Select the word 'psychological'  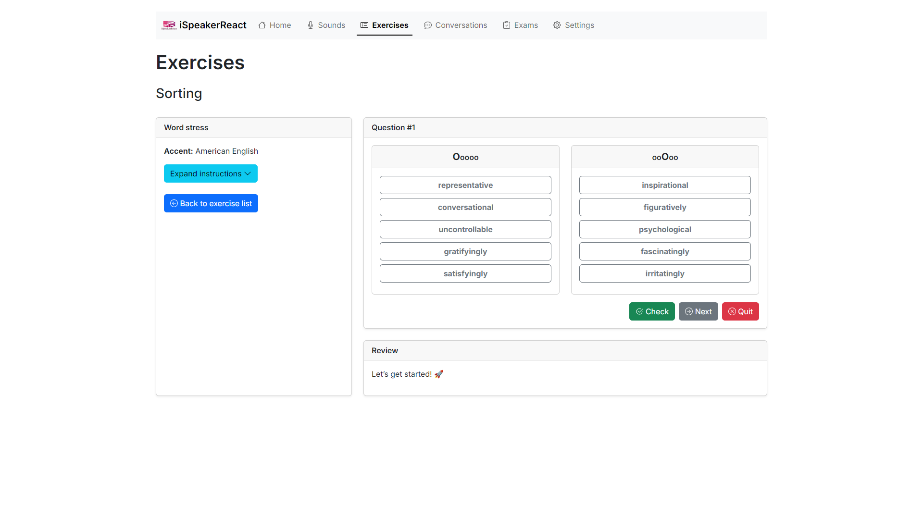pos(665,229)
